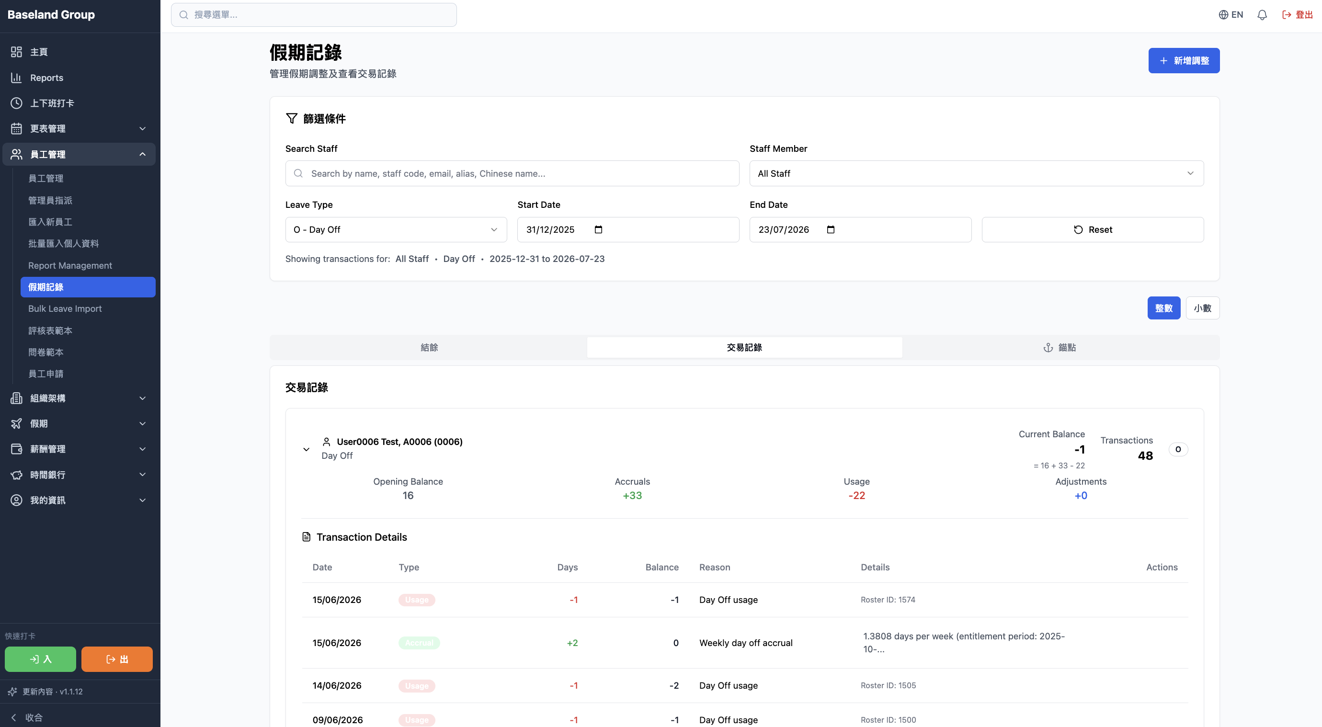Expand the 我的資訊 sidebar section
Screen dimensions: 1322x727
point(80,500)
